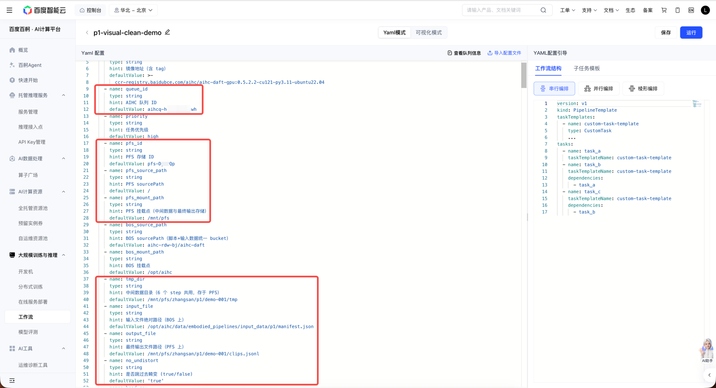Image resolution: width=716 pixels, height=388 pixels.
Task: Switch language with EN icon
Action: click(691, 10)
